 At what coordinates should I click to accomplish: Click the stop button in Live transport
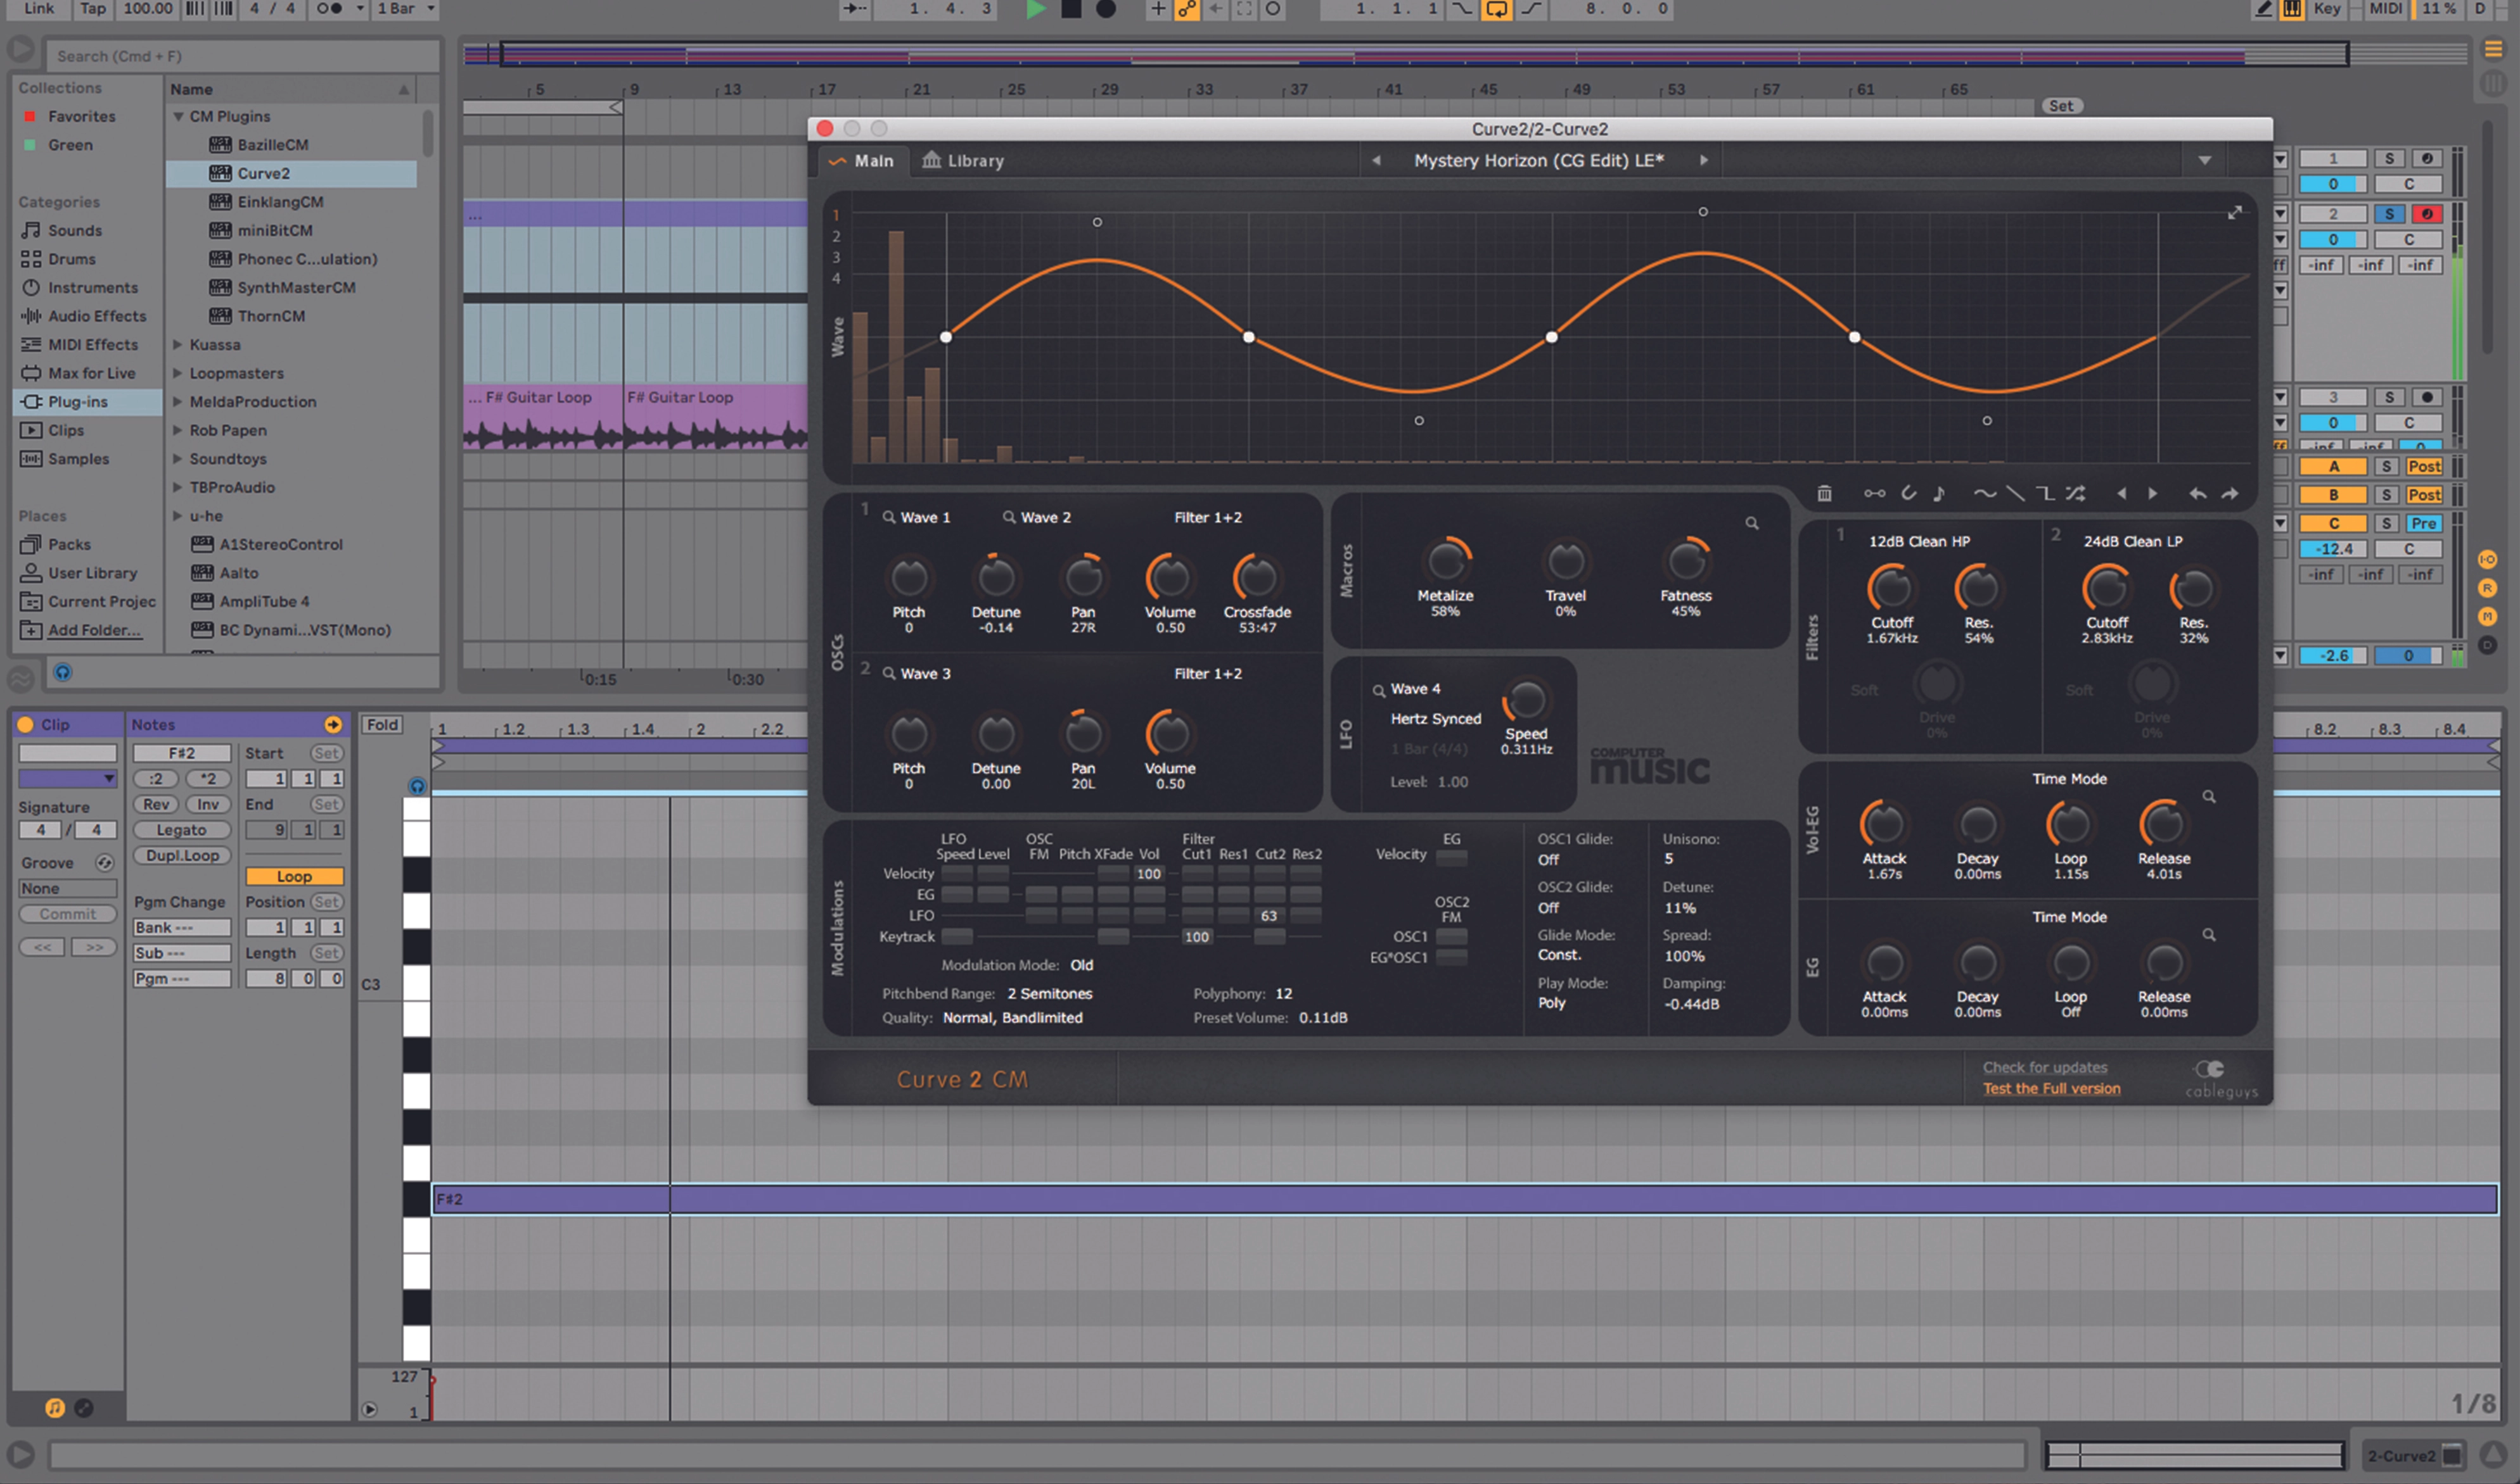click(x=1071, y=9)
